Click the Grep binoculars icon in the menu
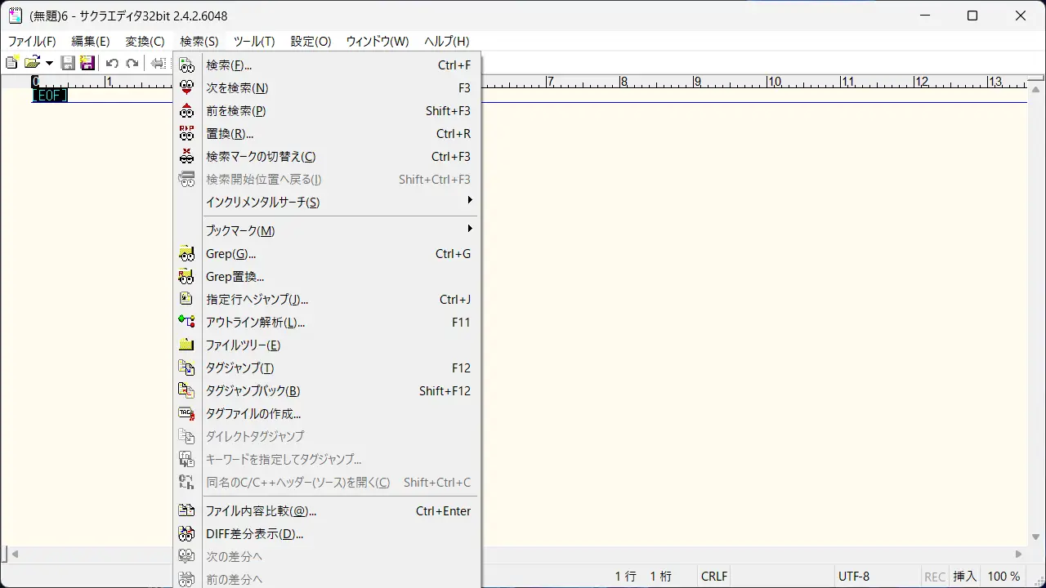Screen dimensions: 1046x588 point(187,254)
